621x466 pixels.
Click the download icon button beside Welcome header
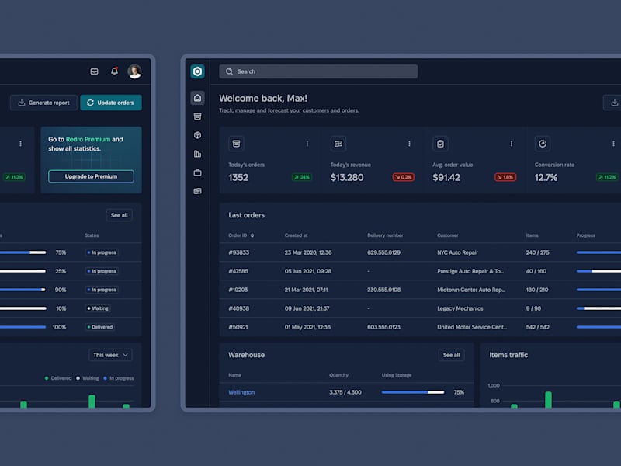[613, 103]
